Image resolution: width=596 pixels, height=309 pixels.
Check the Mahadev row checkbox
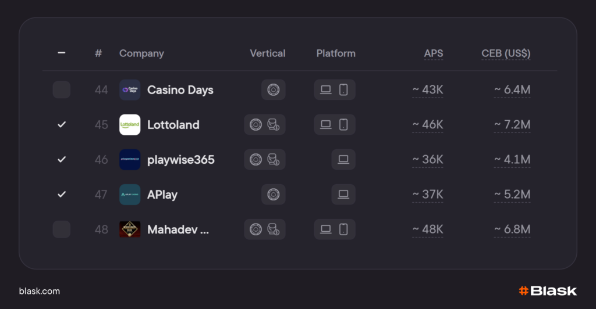click(x=62, y=229)
